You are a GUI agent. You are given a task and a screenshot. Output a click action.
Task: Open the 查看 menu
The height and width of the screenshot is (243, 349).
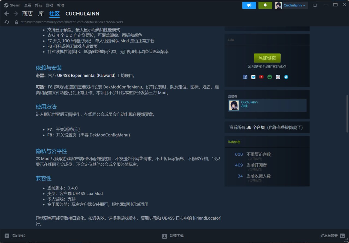tap(28, 5)
